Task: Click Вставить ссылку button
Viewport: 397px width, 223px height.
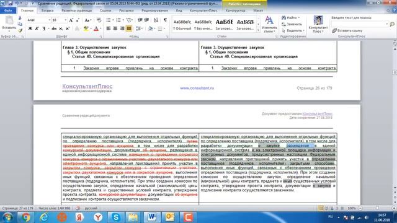Action: pos(347,30)
